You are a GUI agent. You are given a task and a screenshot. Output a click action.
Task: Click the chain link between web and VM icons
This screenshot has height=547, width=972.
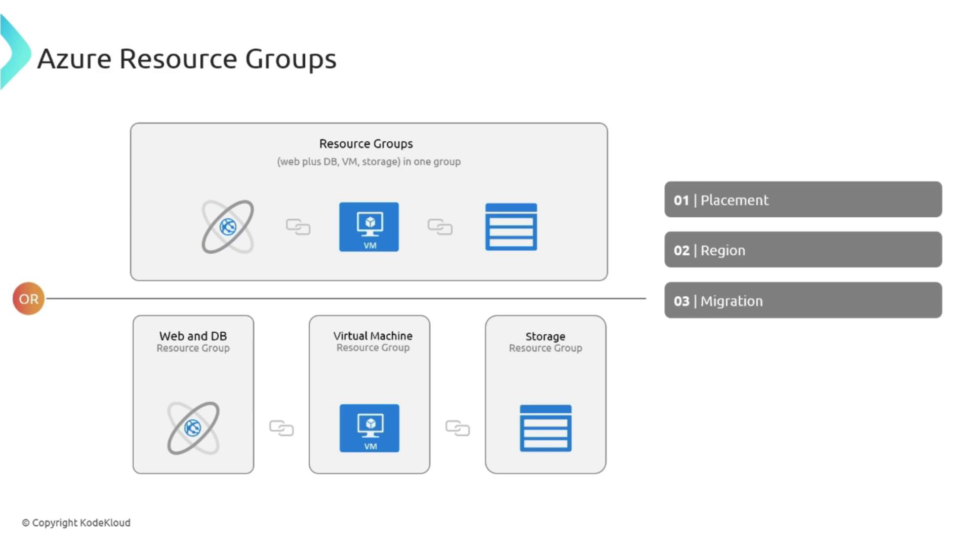pyautogui.click(x=298, y=226)
